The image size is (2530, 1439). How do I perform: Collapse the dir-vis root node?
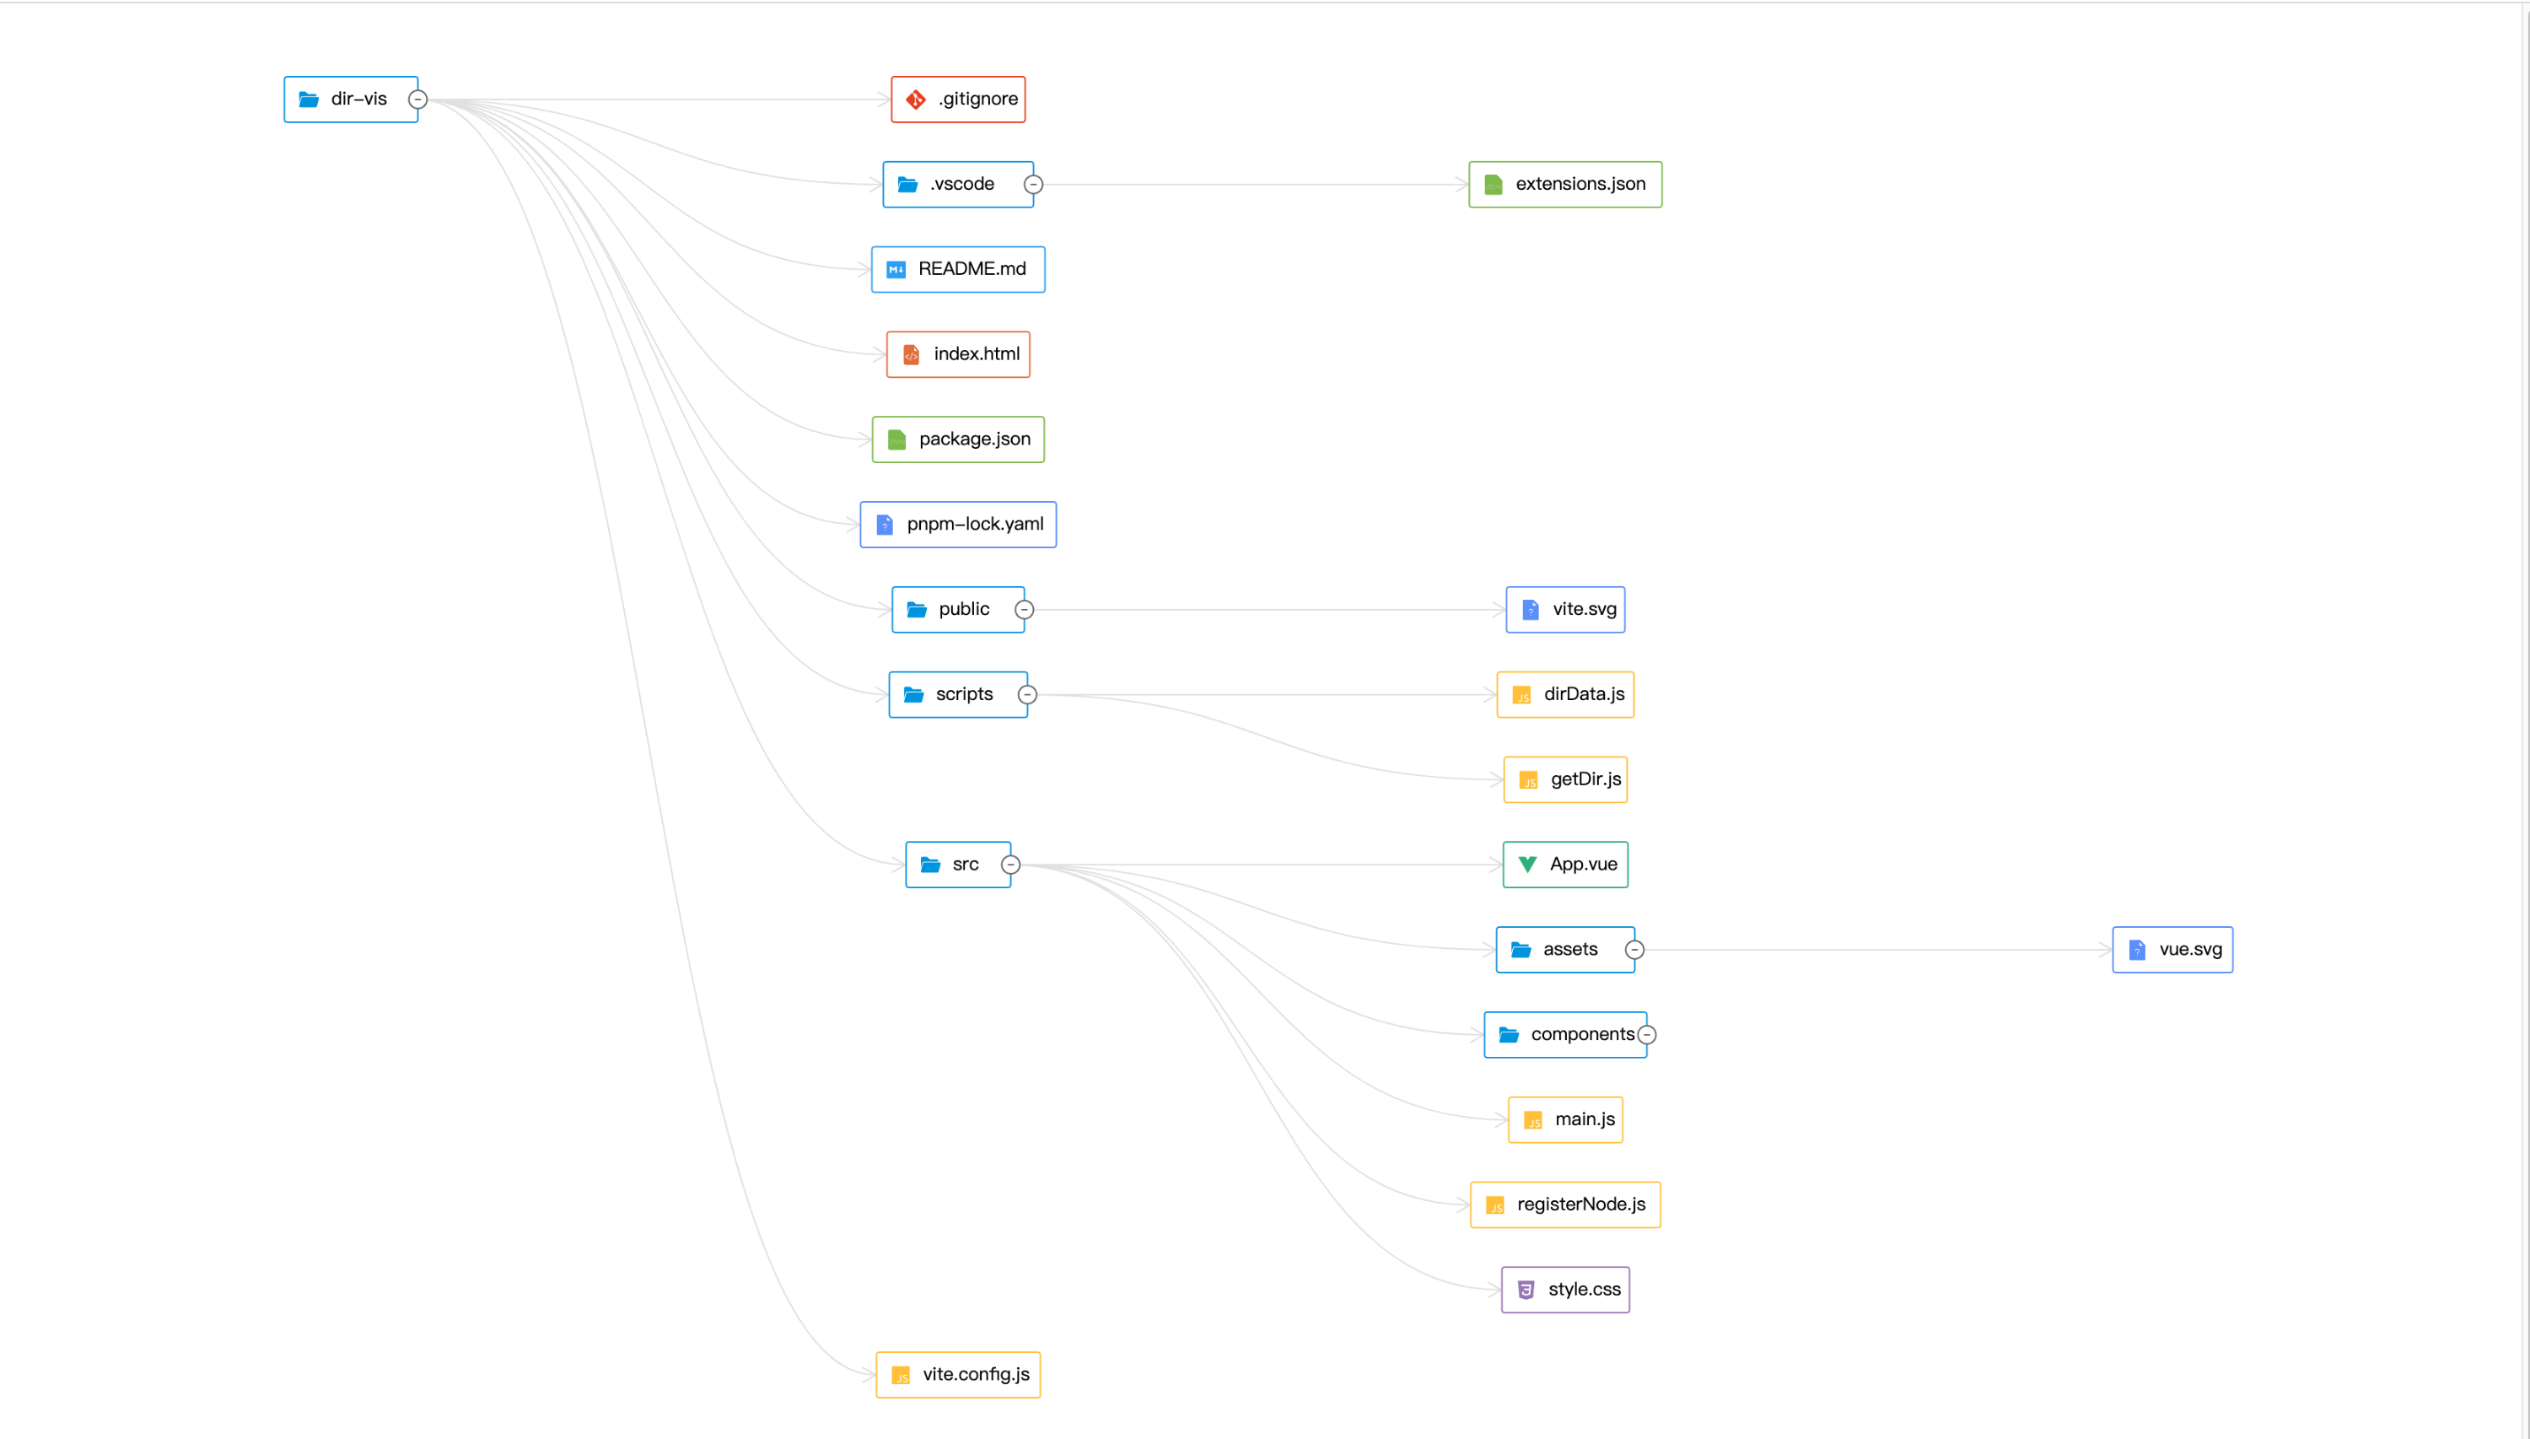(x=418, y=100)
